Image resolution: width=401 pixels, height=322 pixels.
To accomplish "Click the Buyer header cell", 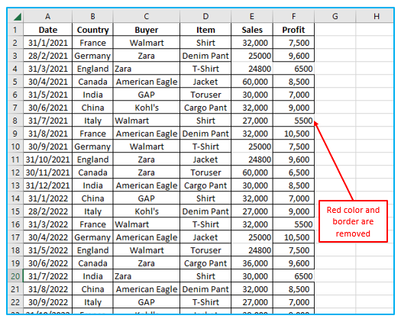I will [147, 30].
